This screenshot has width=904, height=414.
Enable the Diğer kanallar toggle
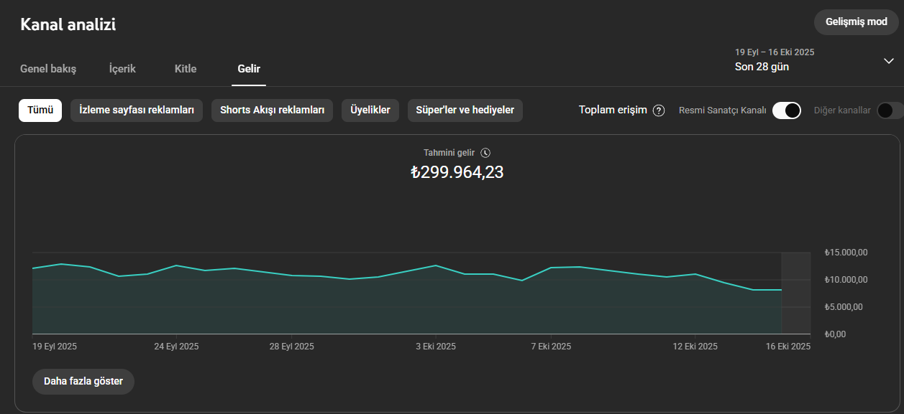point(890,110)
